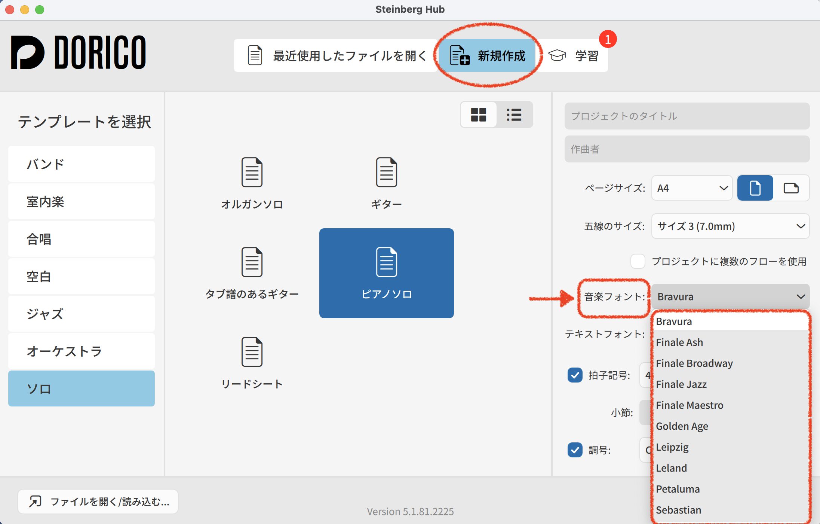Image resolution: width=820 pixels, height=524 pixels.
Task: Select the ジャズ template category
Action: click(x=82, y=314)
